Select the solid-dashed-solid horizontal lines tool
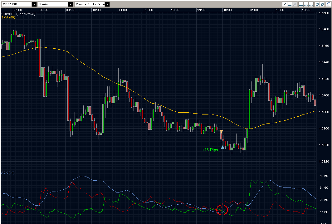 [x=290, y=4]
